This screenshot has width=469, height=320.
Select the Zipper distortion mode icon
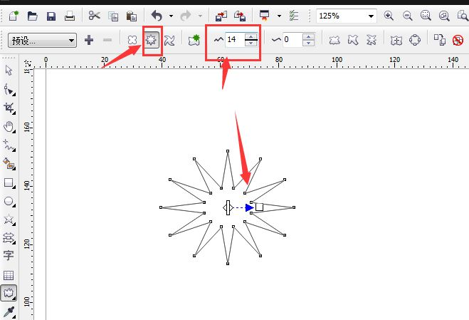tap(151, 40)
